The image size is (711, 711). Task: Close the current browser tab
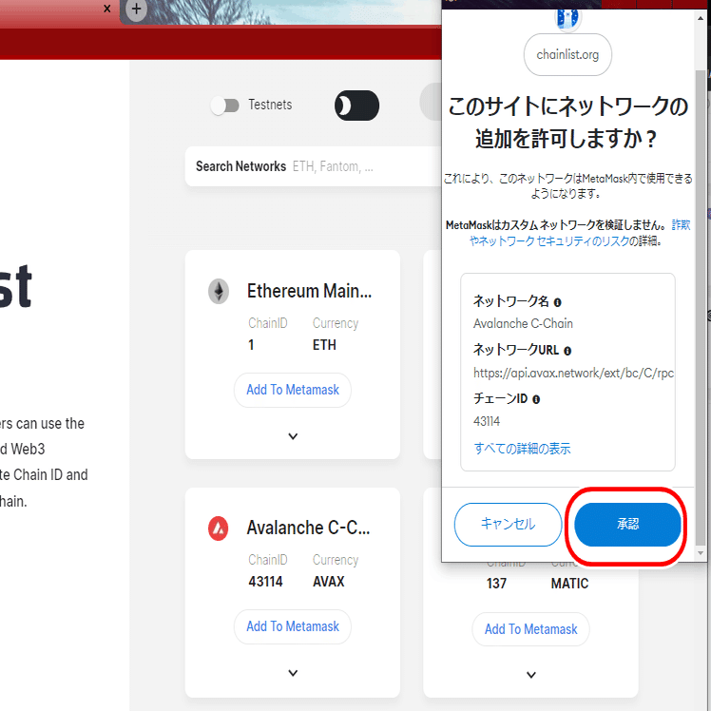tap(107, 9)
